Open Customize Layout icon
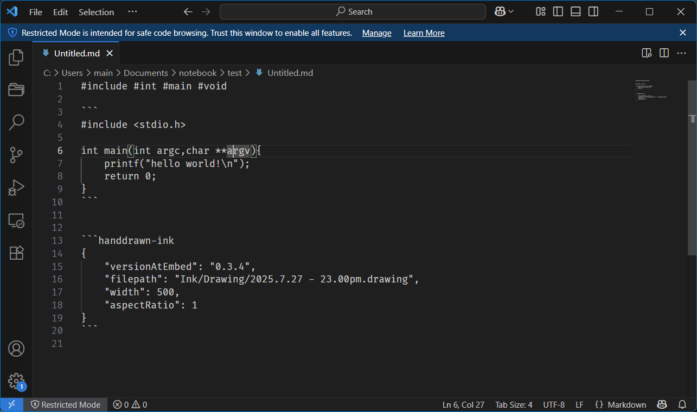The image size is (697, 412). 540,11
